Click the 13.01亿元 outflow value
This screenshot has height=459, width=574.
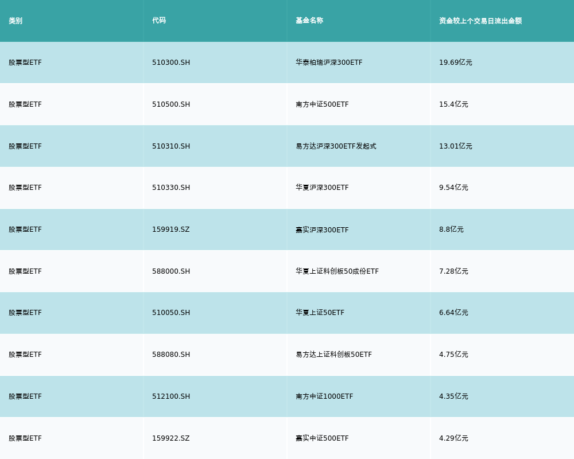(456, 146)
